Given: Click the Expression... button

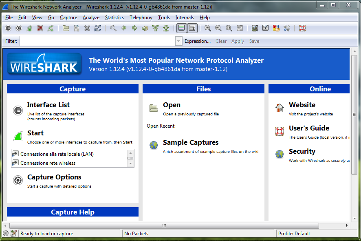Looking at the screenshot, I should click(x=197, y=41).
